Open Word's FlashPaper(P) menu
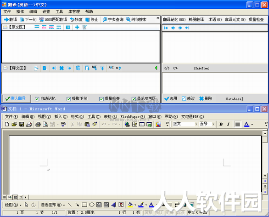 pyautogui.click(x=133, y=117)
